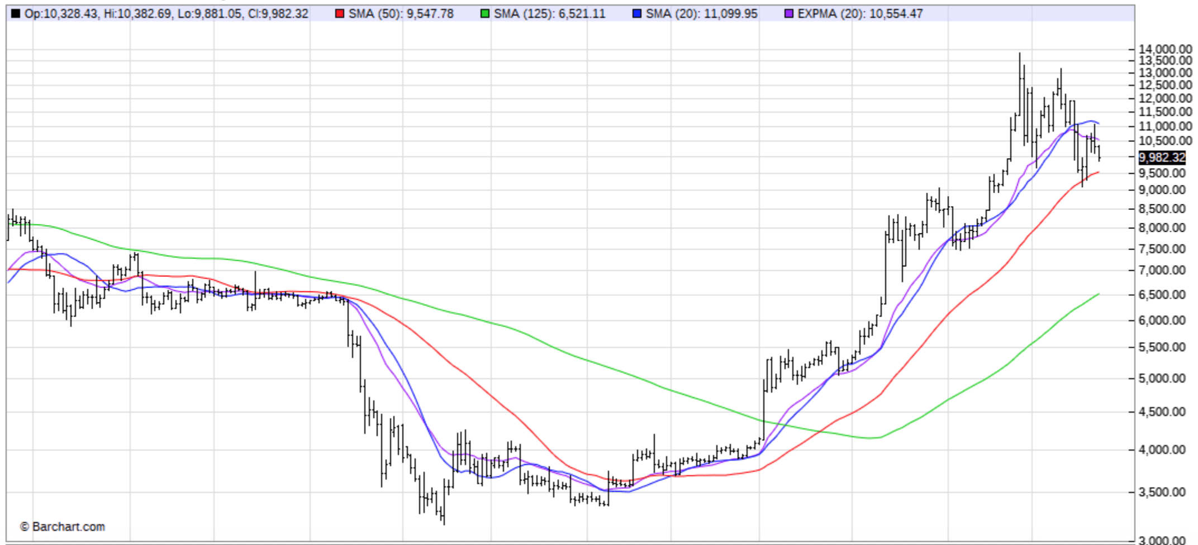Screen dimensions: 1198x545
Task: Click the 7,000.00 price axis label
Action: pyautogui.click(x=1162, y=270)
